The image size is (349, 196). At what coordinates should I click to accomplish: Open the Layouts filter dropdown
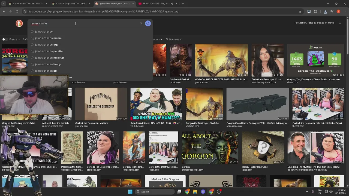pyautogui.click(x=157, y=39)
